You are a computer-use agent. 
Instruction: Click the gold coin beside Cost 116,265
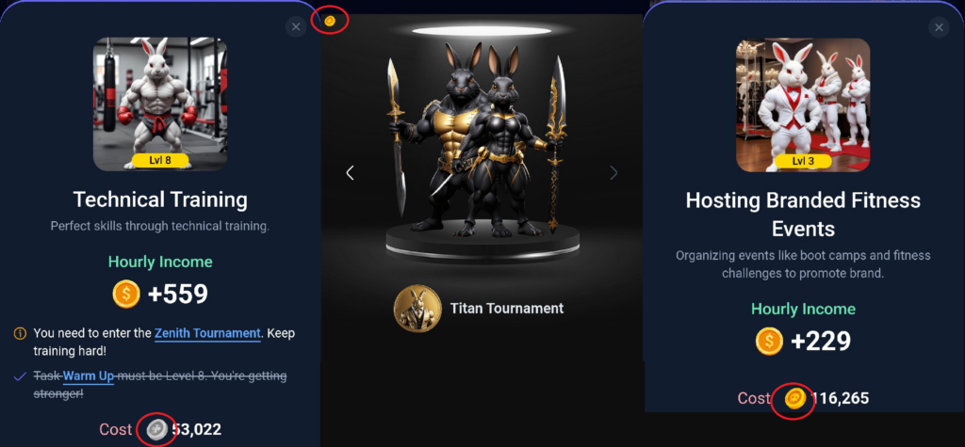[x=795, y=398]
